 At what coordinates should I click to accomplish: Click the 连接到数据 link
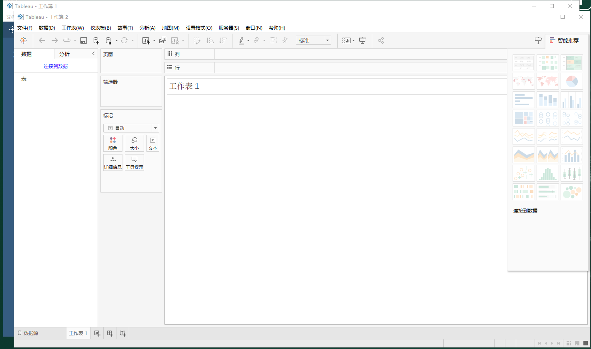coord(55,66)
